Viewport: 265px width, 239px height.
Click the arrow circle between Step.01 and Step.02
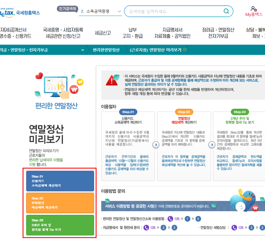tap(156, 144)
